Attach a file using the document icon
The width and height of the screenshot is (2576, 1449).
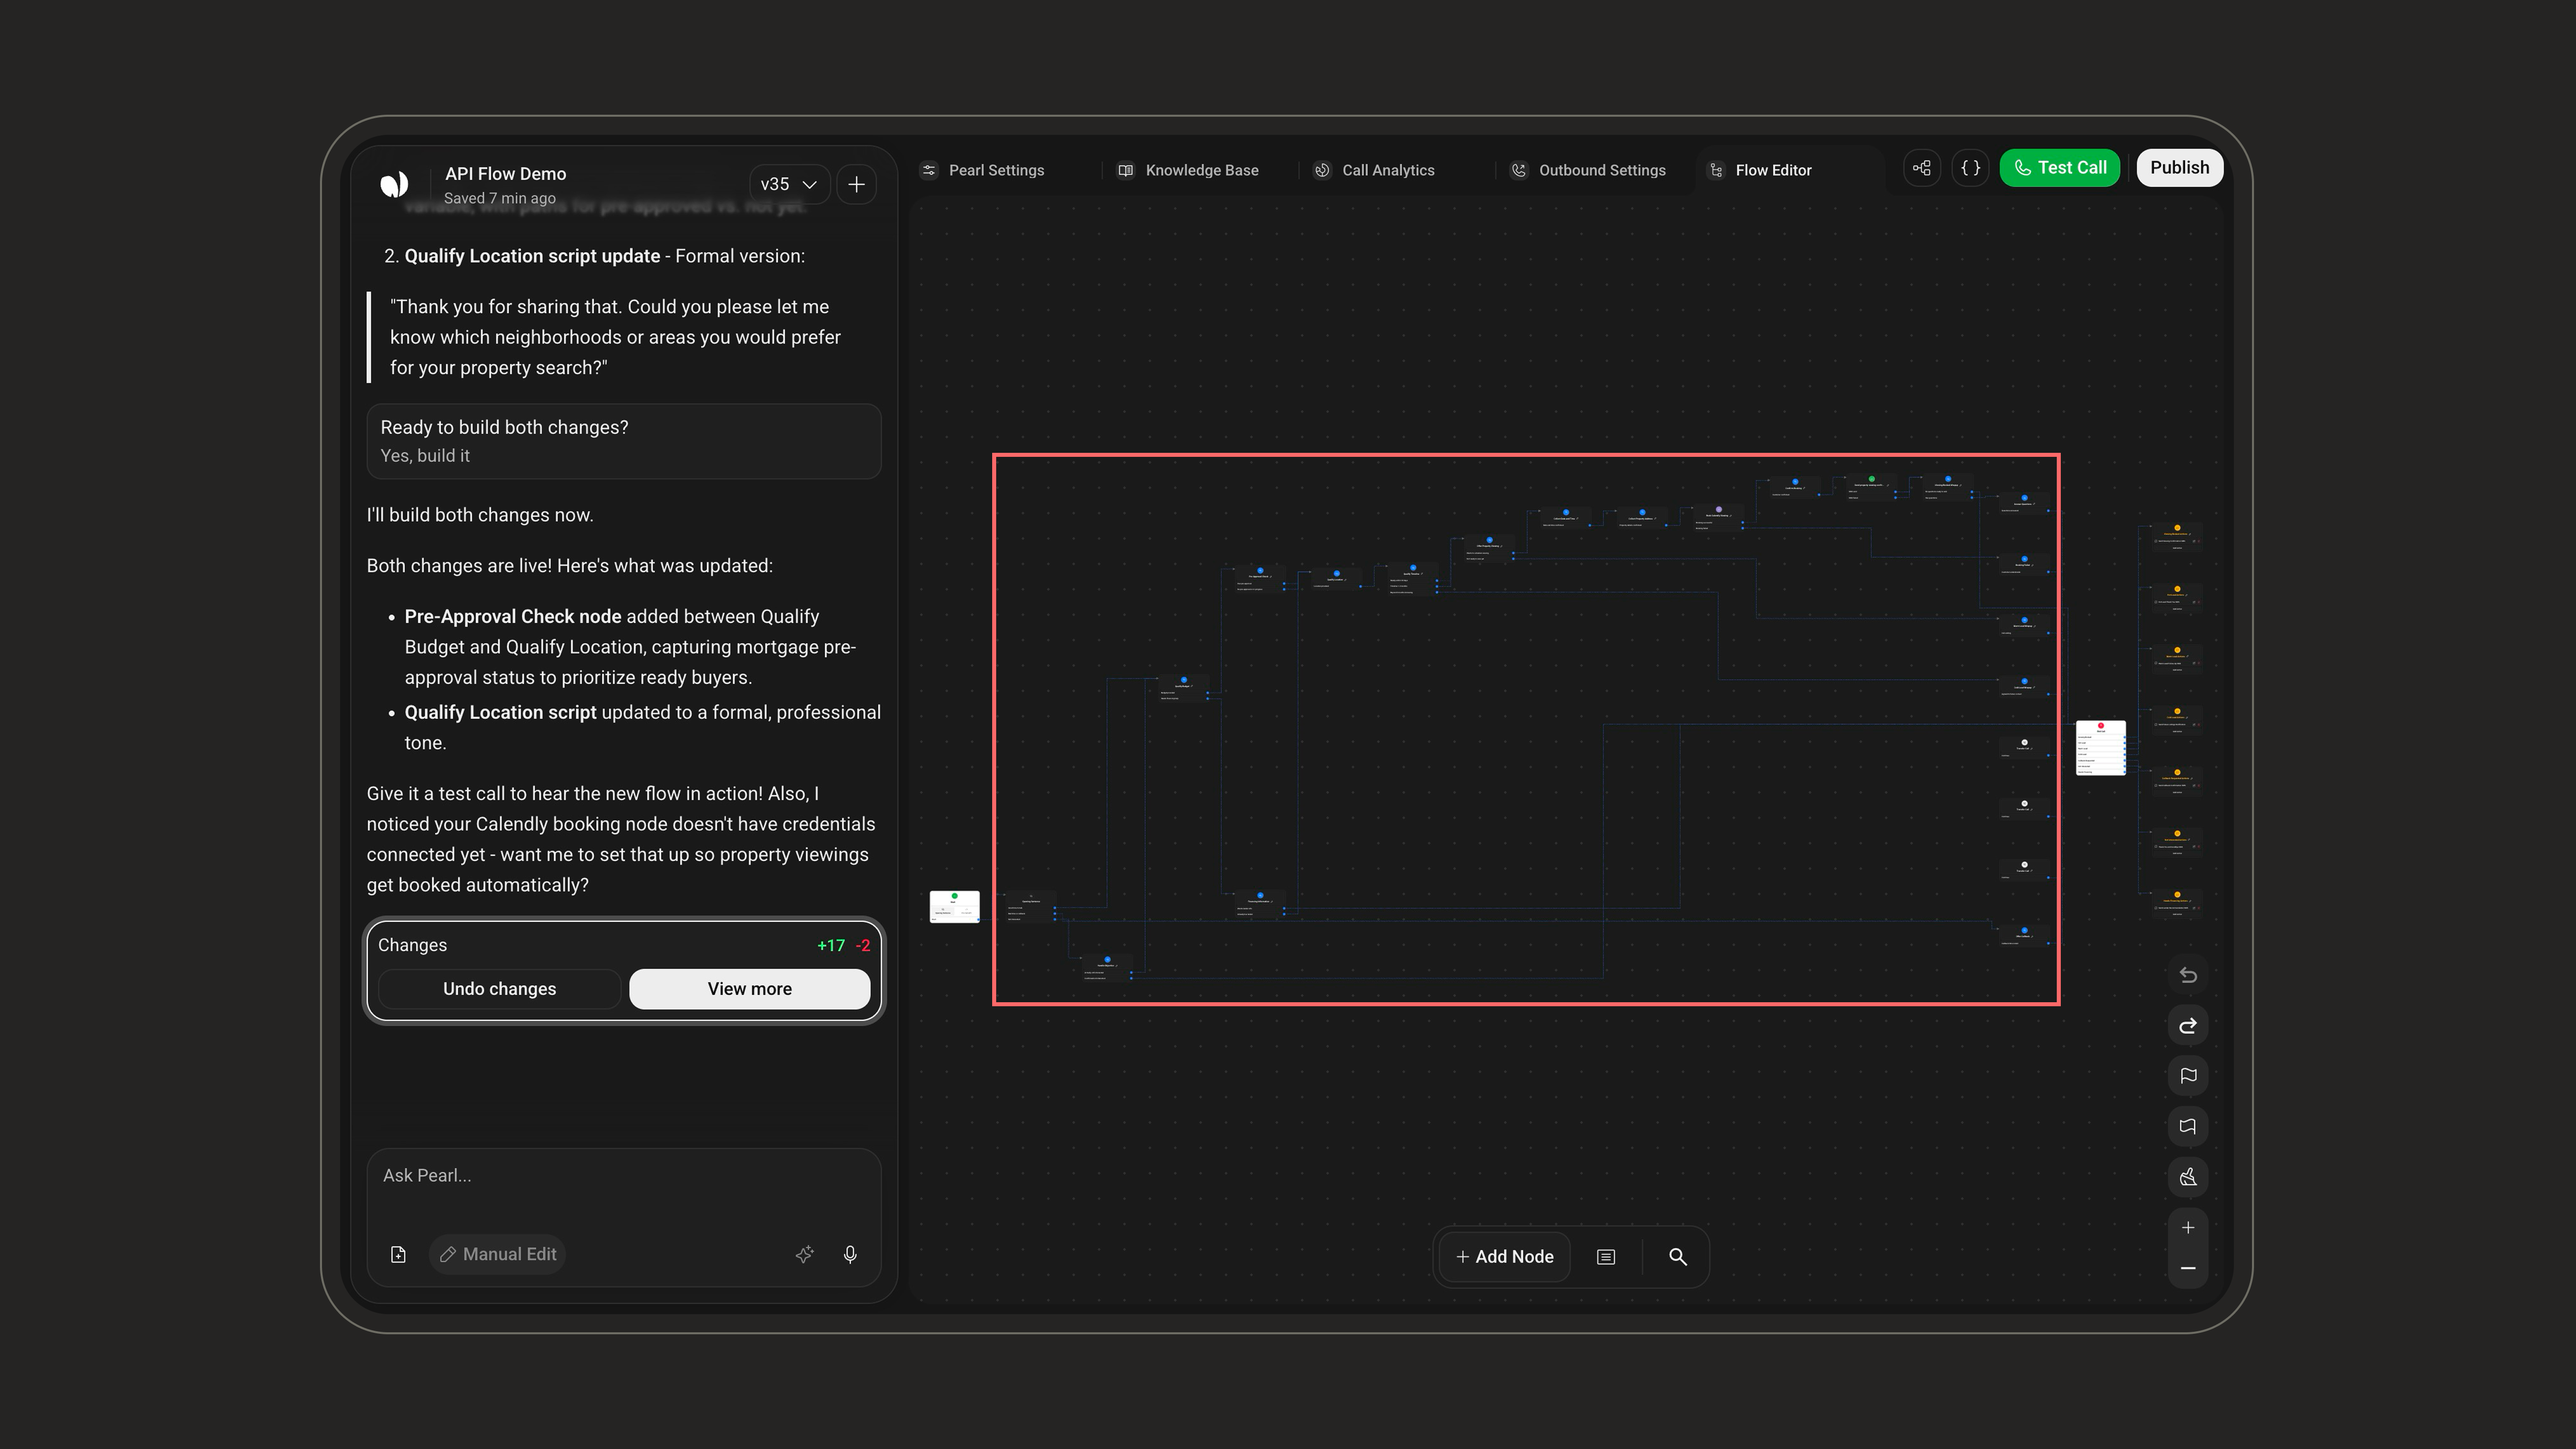[398, 1254]
